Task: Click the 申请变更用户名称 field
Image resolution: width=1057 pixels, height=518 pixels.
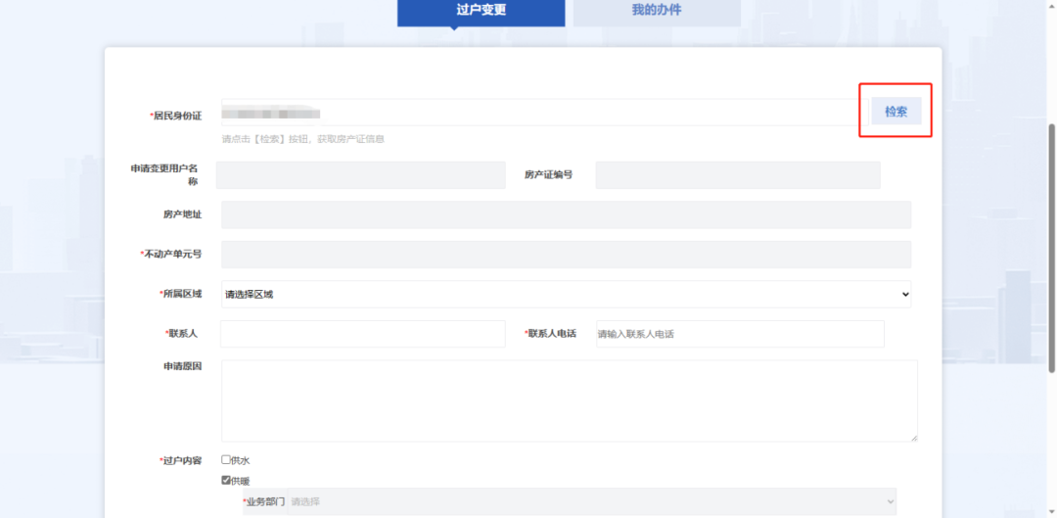Action: pyautogui.click(x=360, y=175)
